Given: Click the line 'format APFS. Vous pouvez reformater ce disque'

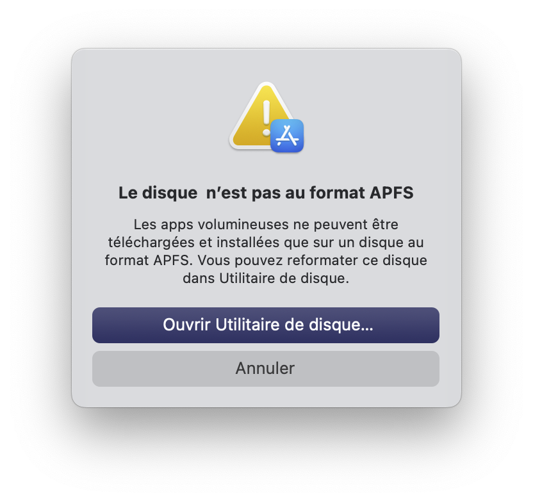Looking at the screenshot, I should (x=266, y=261).
